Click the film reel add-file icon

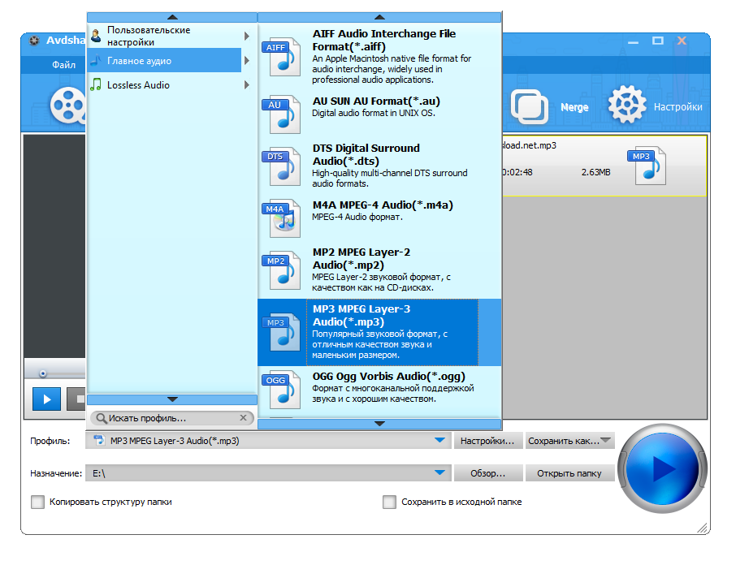point(68,105)
